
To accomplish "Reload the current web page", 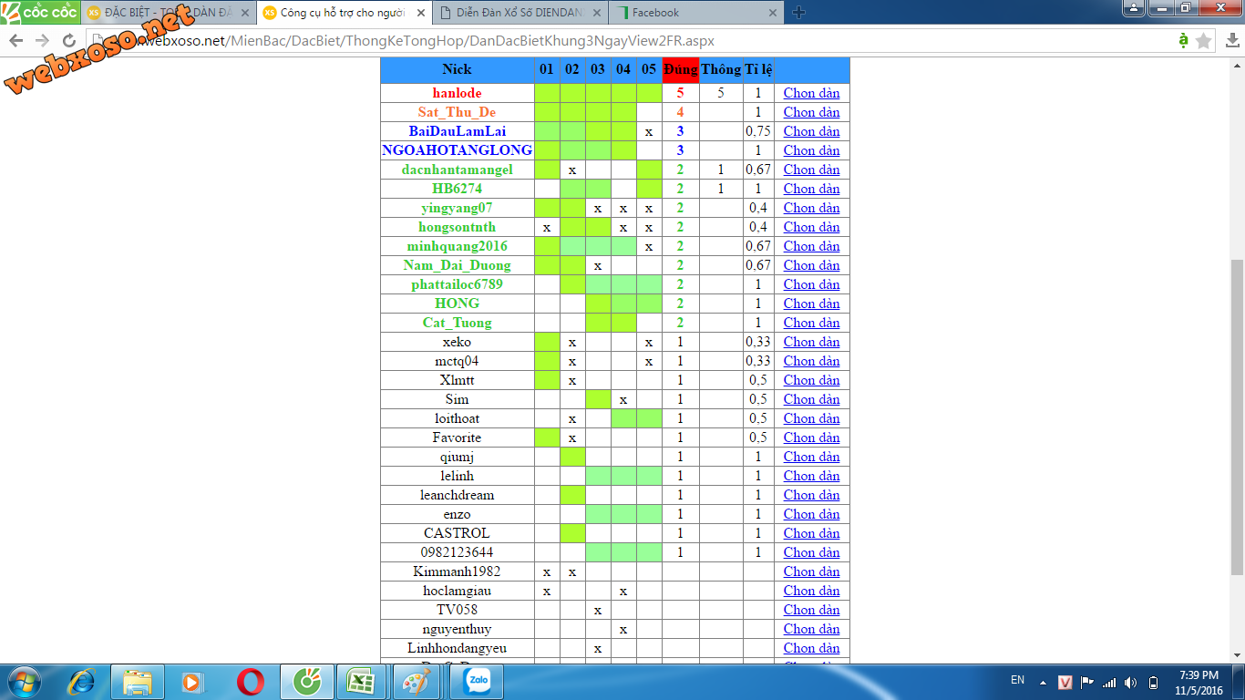I will [x=69, y=41].
